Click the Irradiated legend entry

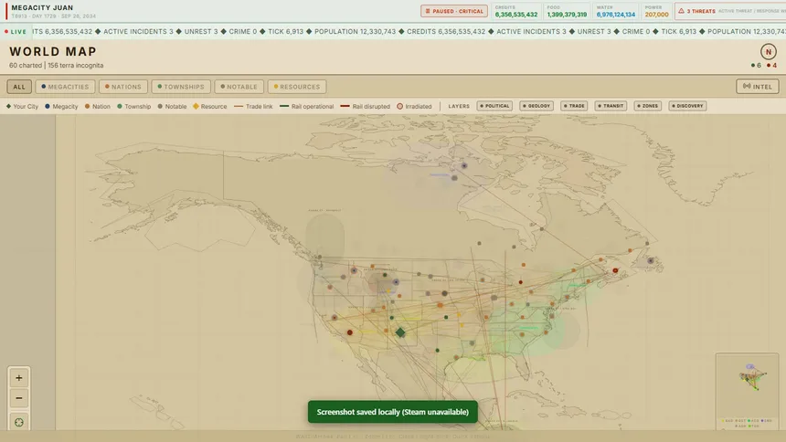(x=415, y=106)
